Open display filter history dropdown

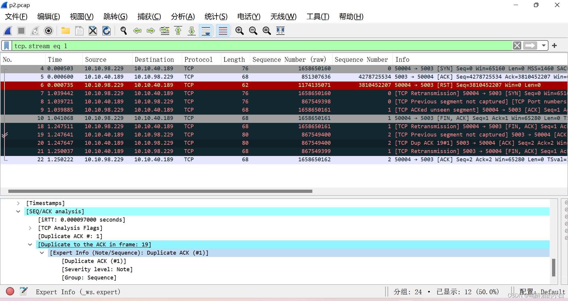544,45
